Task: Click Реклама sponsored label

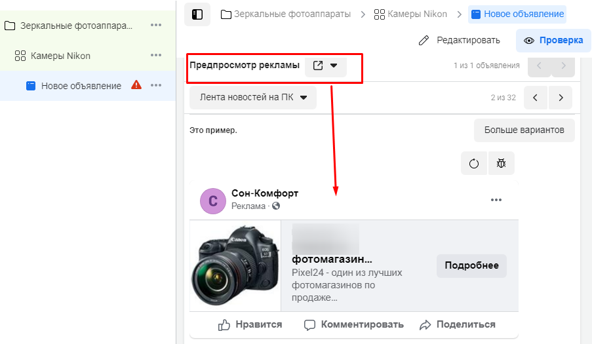Action: coord(248,206)
